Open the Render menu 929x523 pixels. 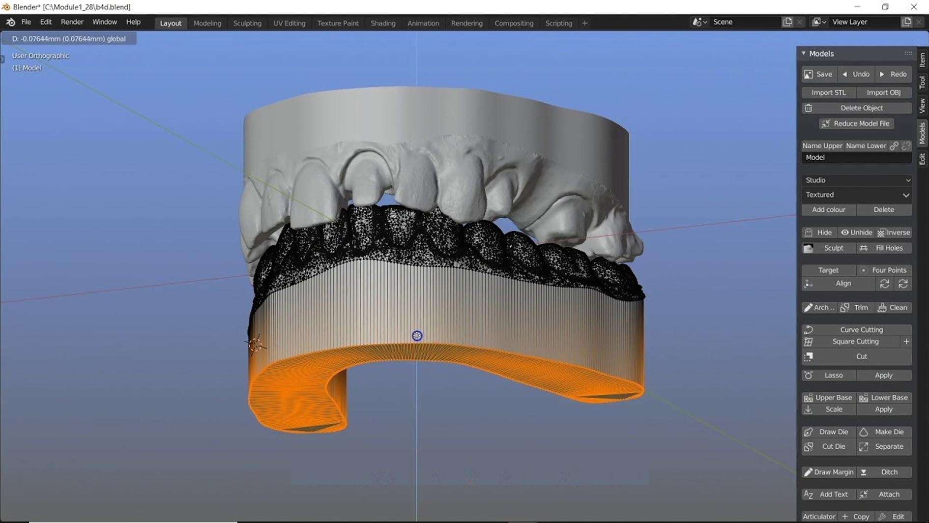pyautogui.click(x=72, y=22)
